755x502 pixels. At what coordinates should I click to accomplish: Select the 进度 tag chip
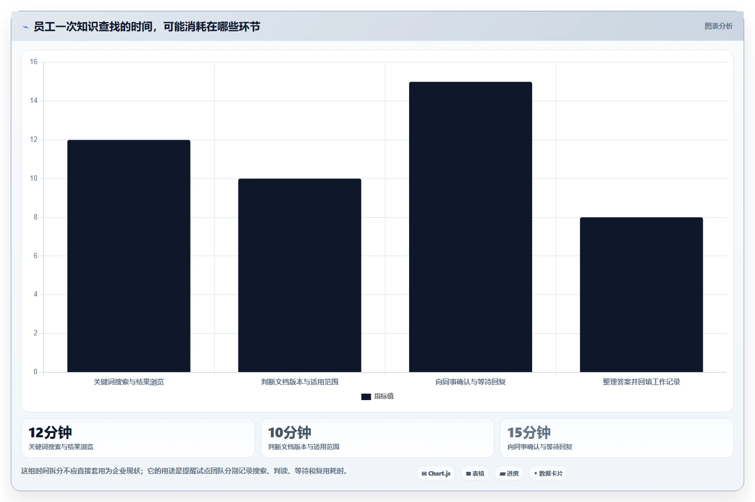tap(509, 473)
